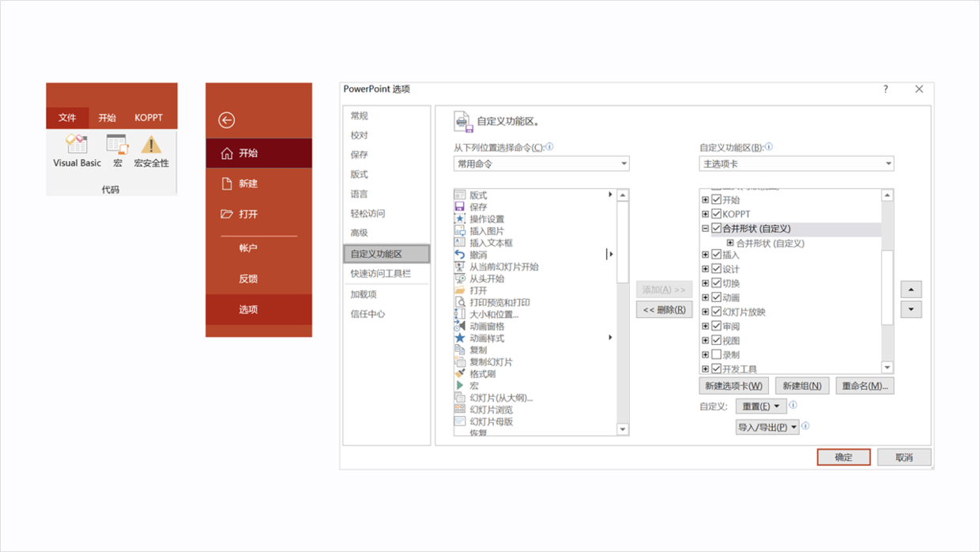
Task: Select 快速访问工具栏 in options sidebar
Action: tap(386, 274)
